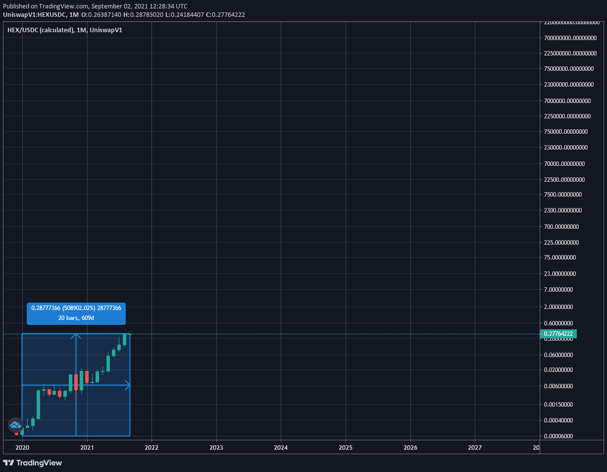Click the 2021 label on the time axis

point(87,448)
